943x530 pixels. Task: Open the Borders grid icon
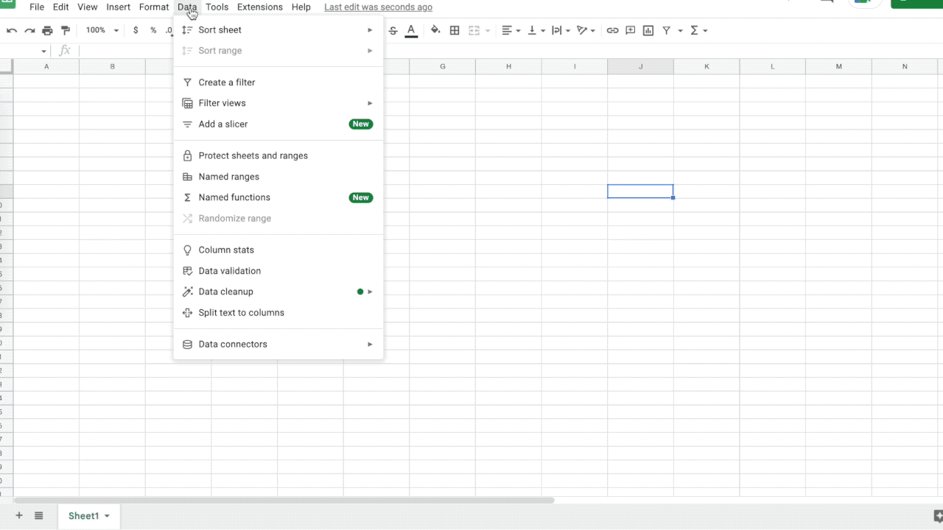tap(455, 30)
